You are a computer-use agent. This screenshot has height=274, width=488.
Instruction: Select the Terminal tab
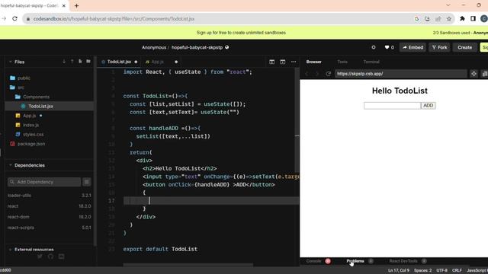click(371, 62)
